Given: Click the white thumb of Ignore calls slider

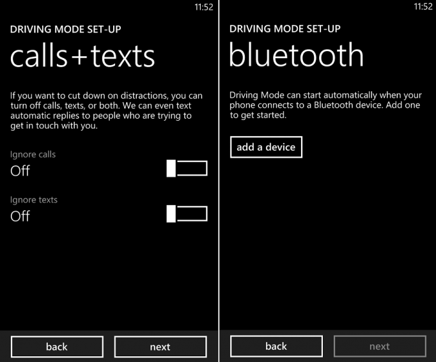Looking at the screenshot, I should tap(171, 168).
